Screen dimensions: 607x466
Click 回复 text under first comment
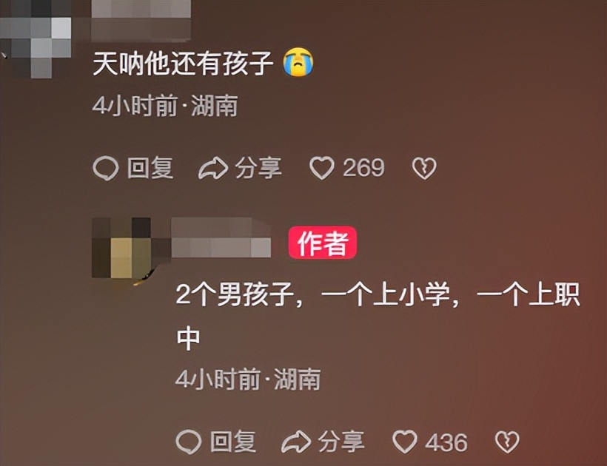click(x=150, y=168)
